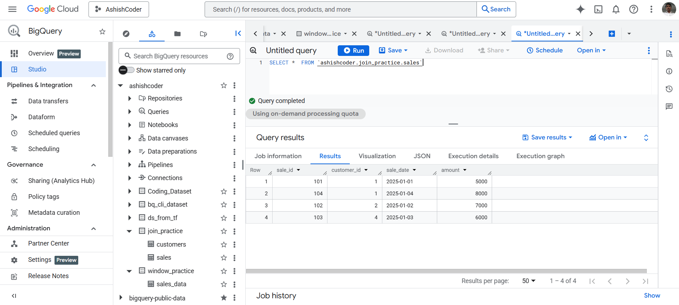Switch to JSON results tab

coord(422,156)
